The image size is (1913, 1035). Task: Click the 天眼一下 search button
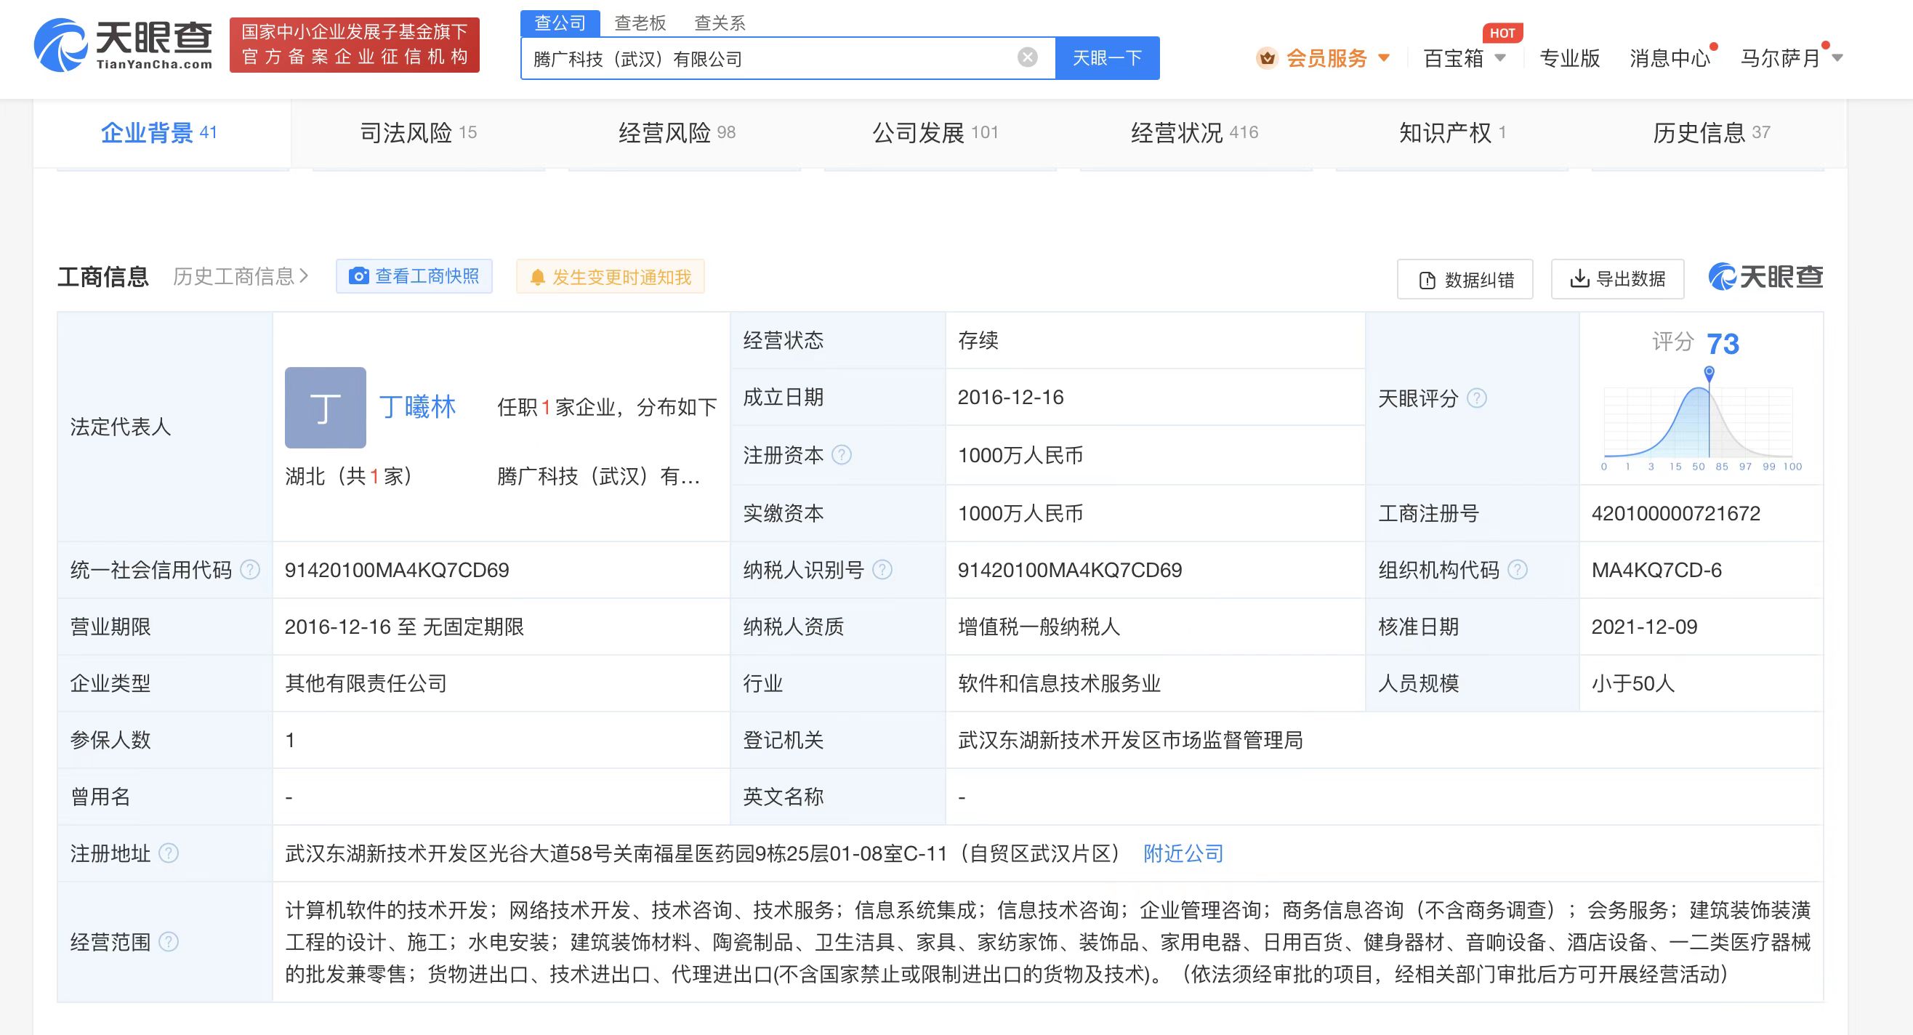click(x=1107, y=58)
